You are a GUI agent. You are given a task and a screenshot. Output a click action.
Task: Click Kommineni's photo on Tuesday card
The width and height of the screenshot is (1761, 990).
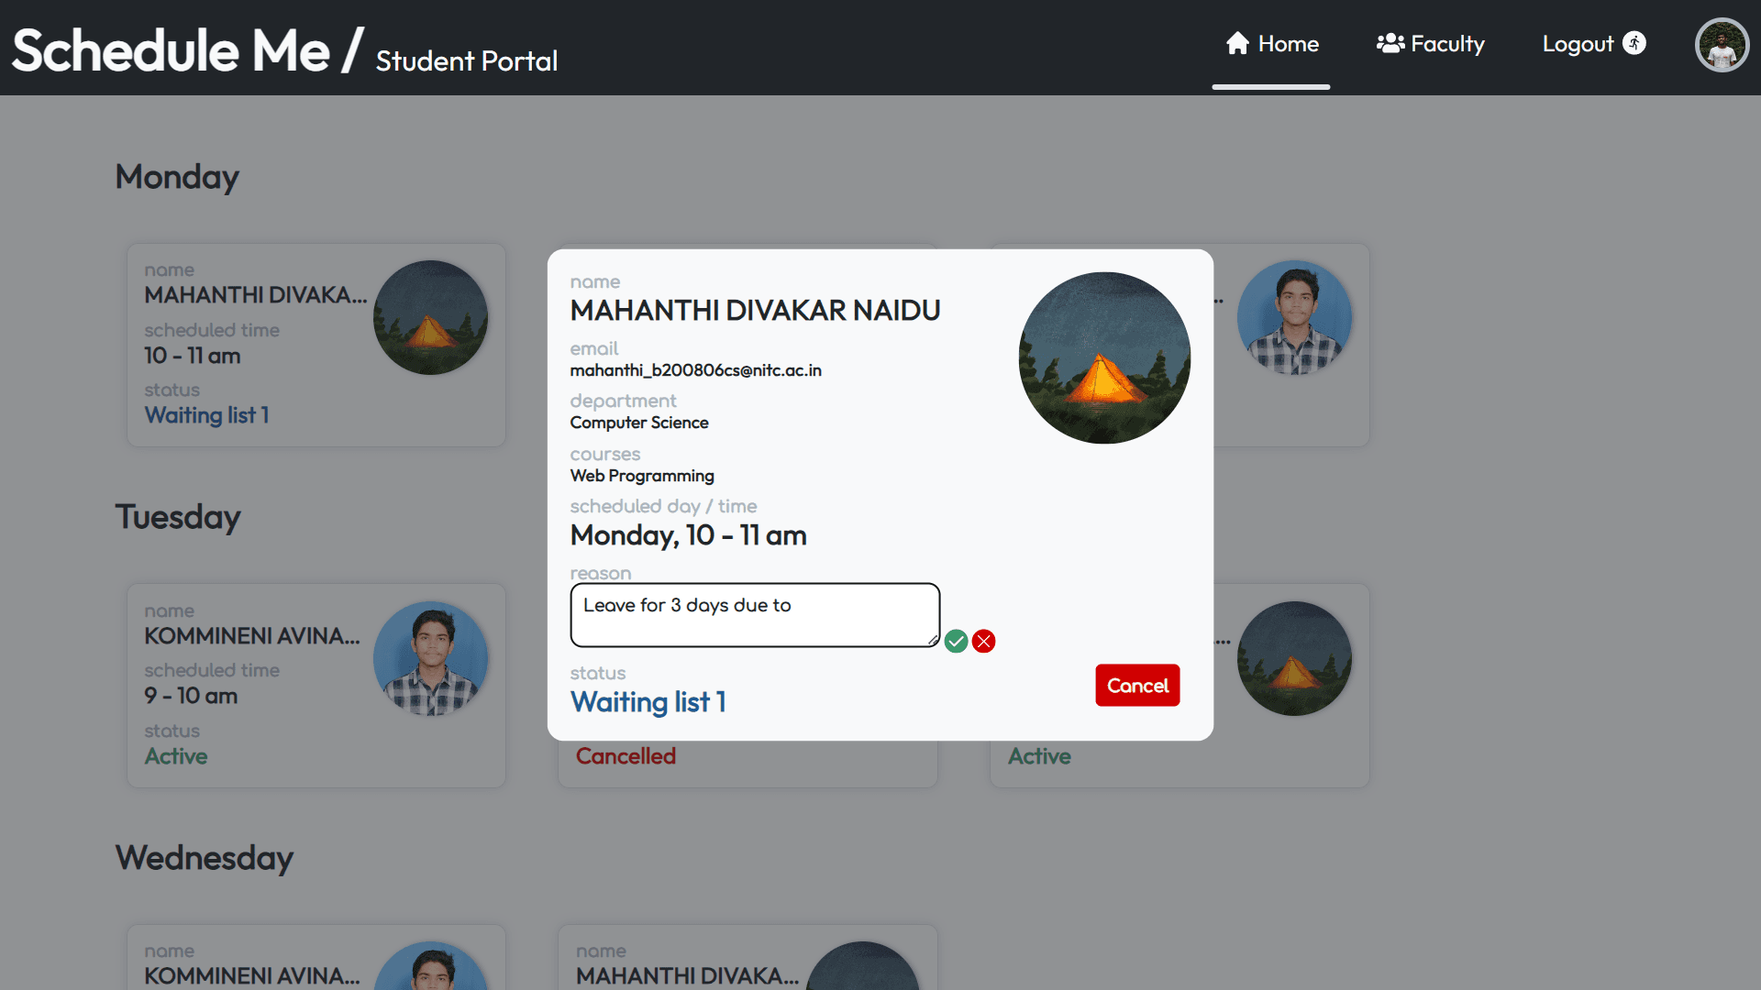point(430,658)
